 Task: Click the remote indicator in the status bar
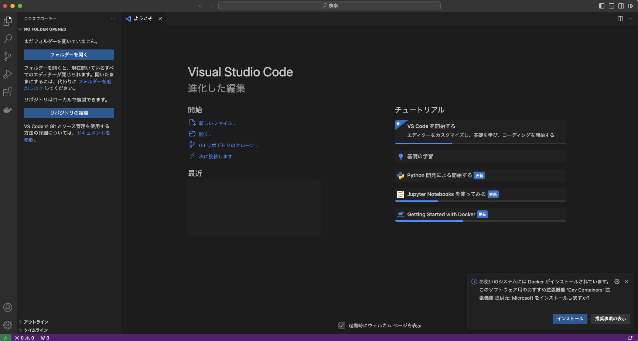(6, 338)
